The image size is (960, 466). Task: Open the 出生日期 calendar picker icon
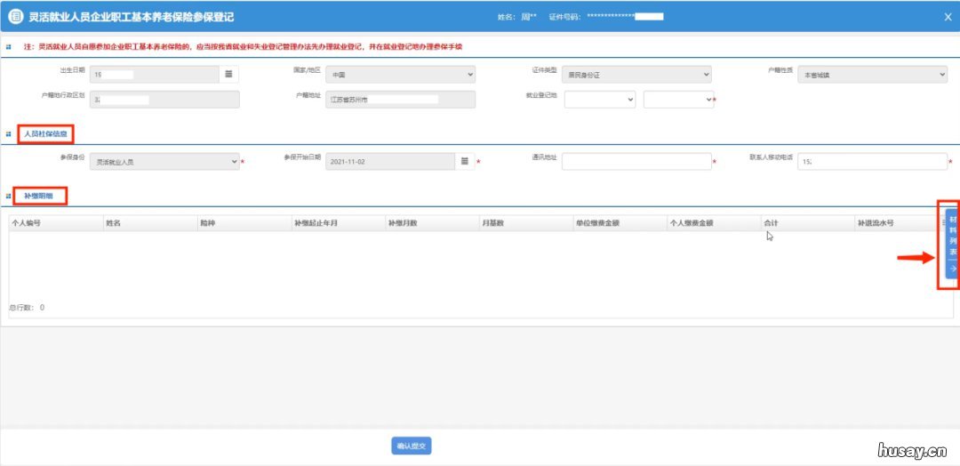point(229,74)
